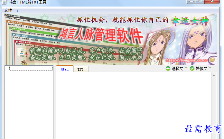
Task: Open the 鸿言人脉管理软件 banner advertisement
Action: click(x=111, y=39)
